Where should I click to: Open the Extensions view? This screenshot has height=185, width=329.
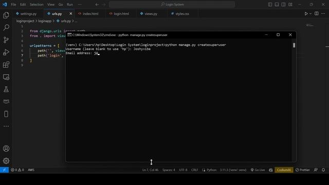6,65
